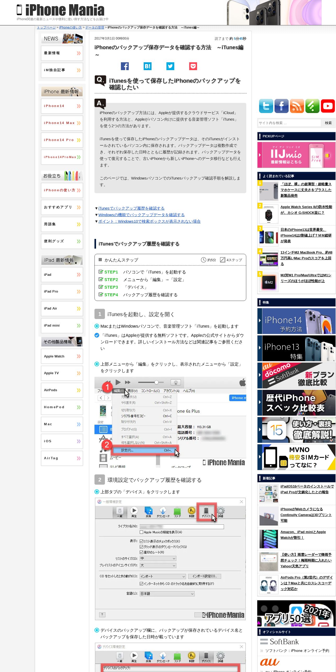Image resolution: width=336 pixels, height=672 pixels.
Task: Share via Hatena Bookmark B! icon
Action: point(148,66)
